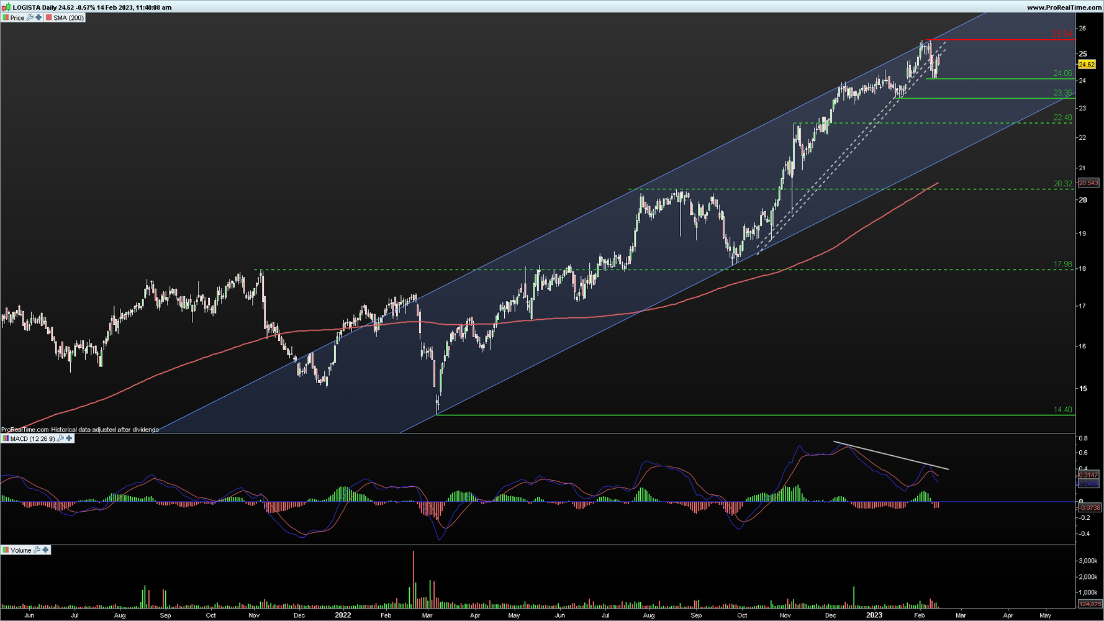Open Price settings wrench icon
1104x621 pixels.
[30, 17]
